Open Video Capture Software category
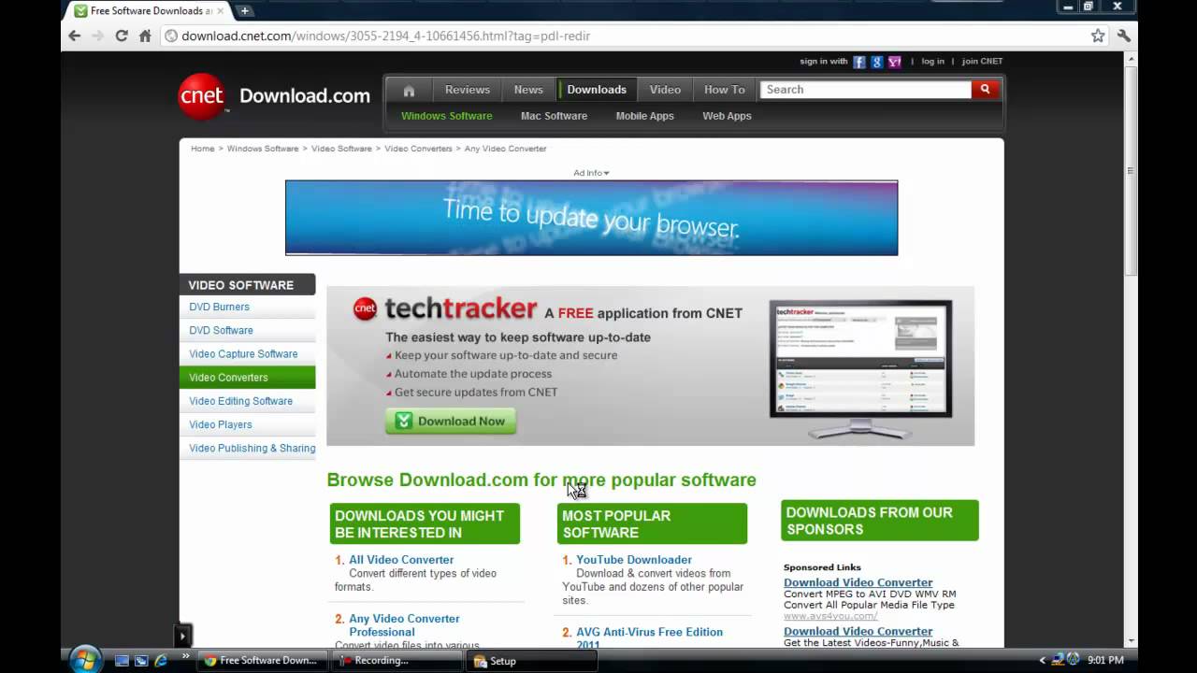Viewport: 1197px width, 673px height. click(243, 353)
